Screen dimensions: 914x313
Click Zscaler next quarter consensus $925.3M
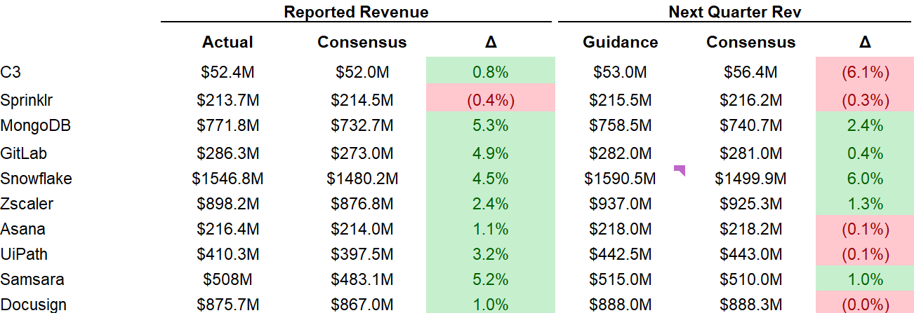[750, 204]
